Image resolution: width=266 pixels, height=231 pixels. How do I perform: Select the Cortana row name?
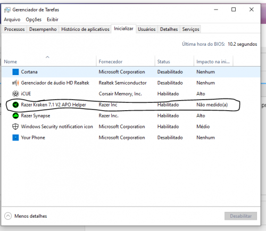click(29, 72)
